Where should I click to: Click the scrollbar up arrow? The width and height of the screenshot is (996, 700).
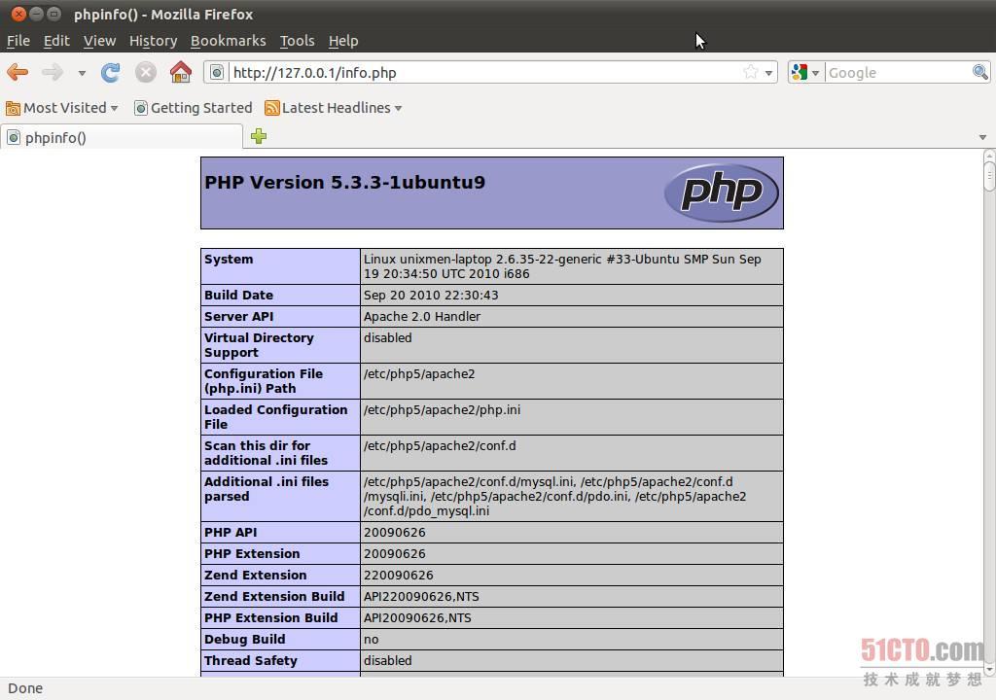click(989, 156)
